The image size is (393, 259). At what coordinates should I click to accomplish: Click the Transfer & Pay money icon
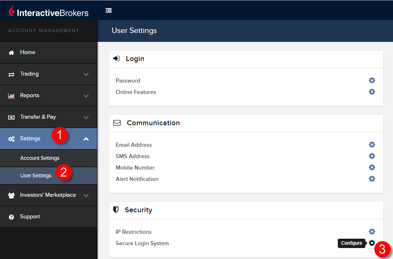[11, 118]
